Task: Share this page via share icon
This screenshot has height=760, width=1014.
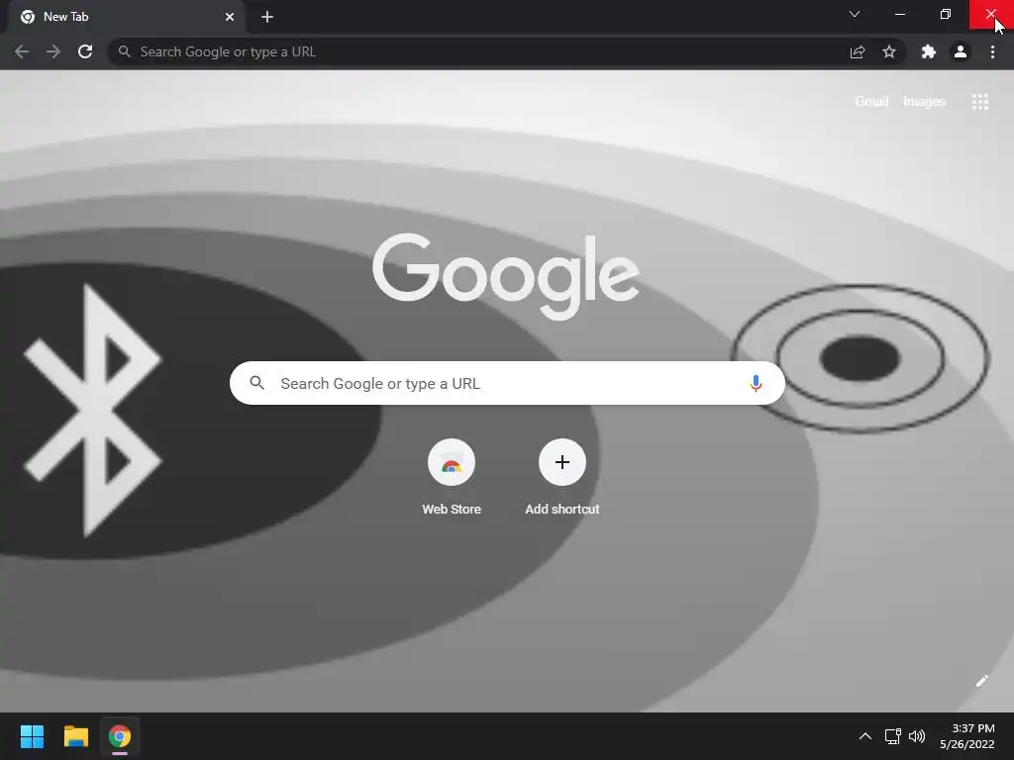Action: pyautogui.click(x=858, y=51)
